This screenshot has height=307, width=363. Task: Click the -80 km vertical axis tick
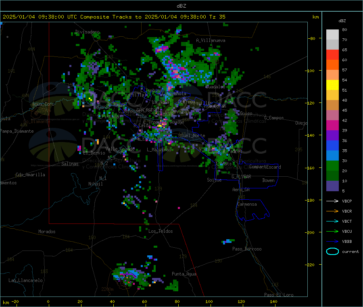(312, 38)
